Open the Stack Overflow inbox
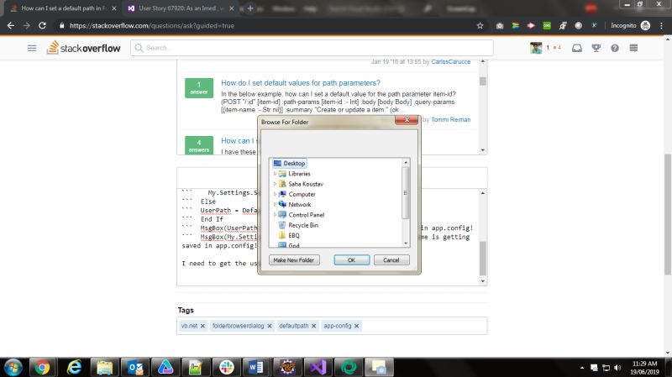Screen dimensions: 672x377 577,48
